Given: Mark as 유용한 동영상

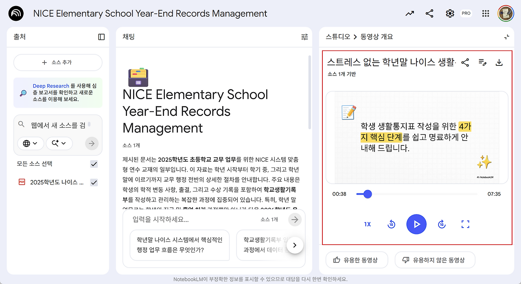Looking at the screenshot, I should (357, 260).
